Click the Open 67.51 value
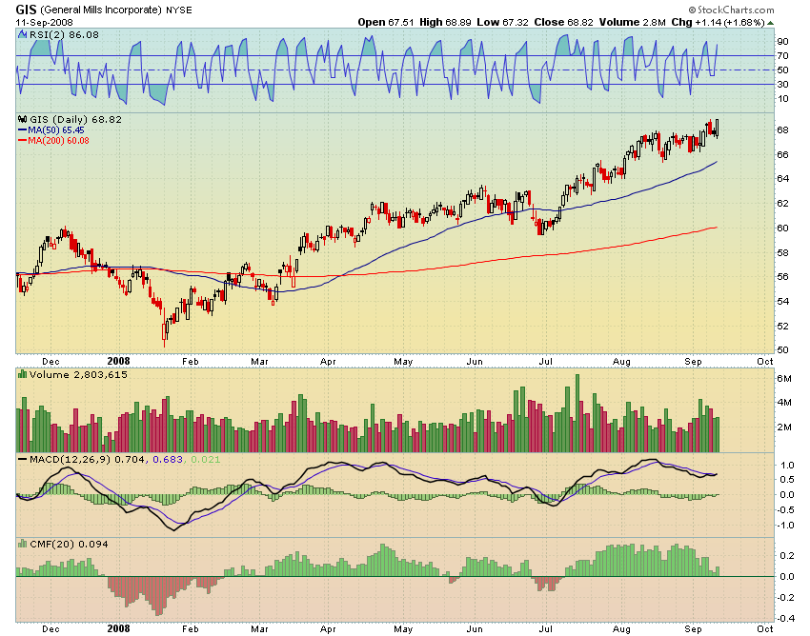810x636 pixels. click(386, 22)
